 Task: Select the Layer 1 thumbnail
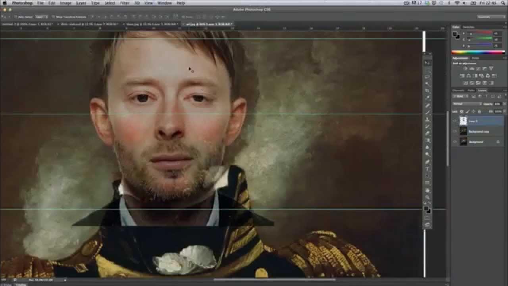463,121
